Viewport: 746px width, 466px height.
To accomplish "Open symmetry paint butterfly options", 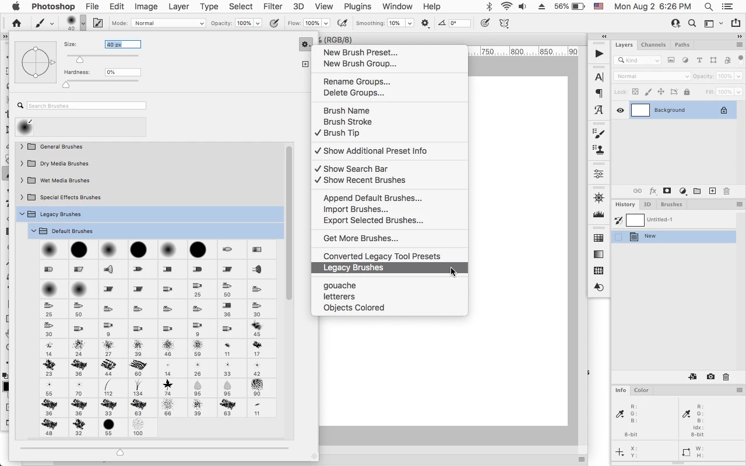I will click(504, 23).
